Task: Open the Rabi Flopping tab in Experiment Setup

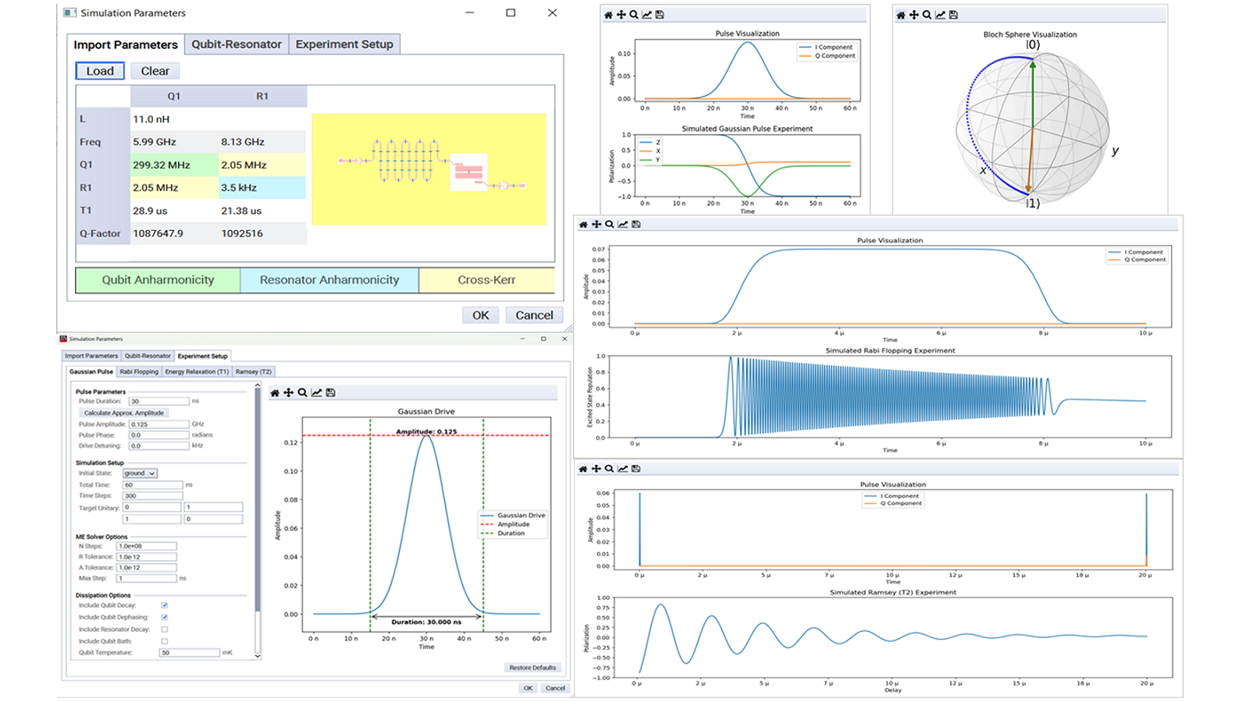Action: (x=139, y=371)
